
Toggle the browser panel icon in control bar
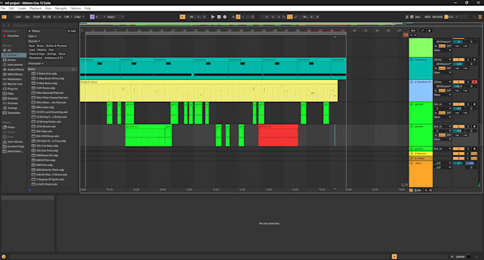coord(4,17)
